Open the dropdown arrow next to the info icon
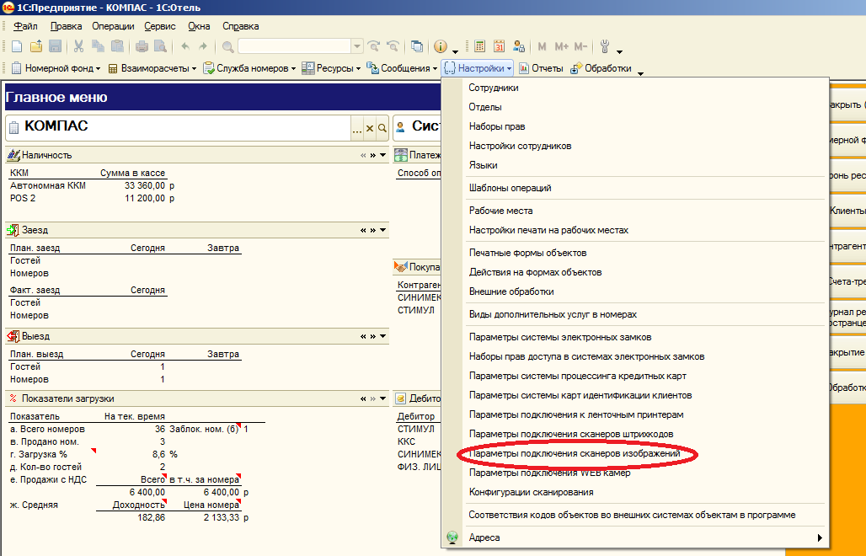 (x=455, y=51)
